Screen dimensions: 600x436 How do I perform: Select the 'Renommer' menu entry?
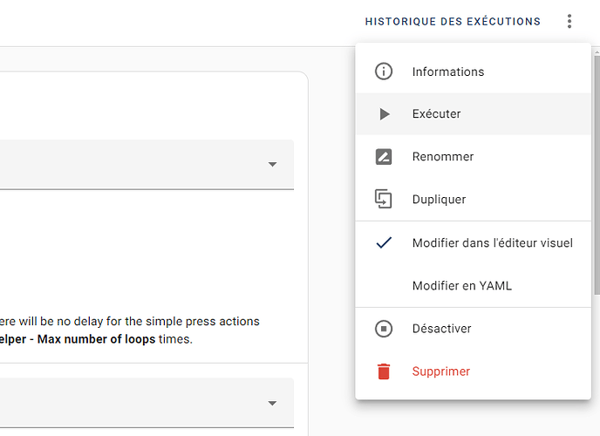442,157
